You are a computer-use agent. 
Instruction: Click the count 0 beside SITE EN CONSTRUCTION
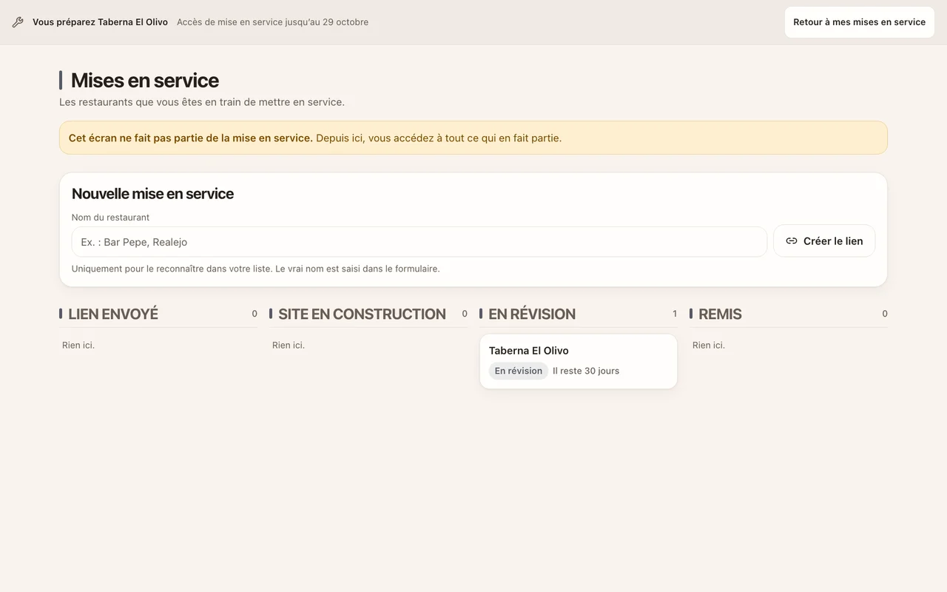pos(465,314)
